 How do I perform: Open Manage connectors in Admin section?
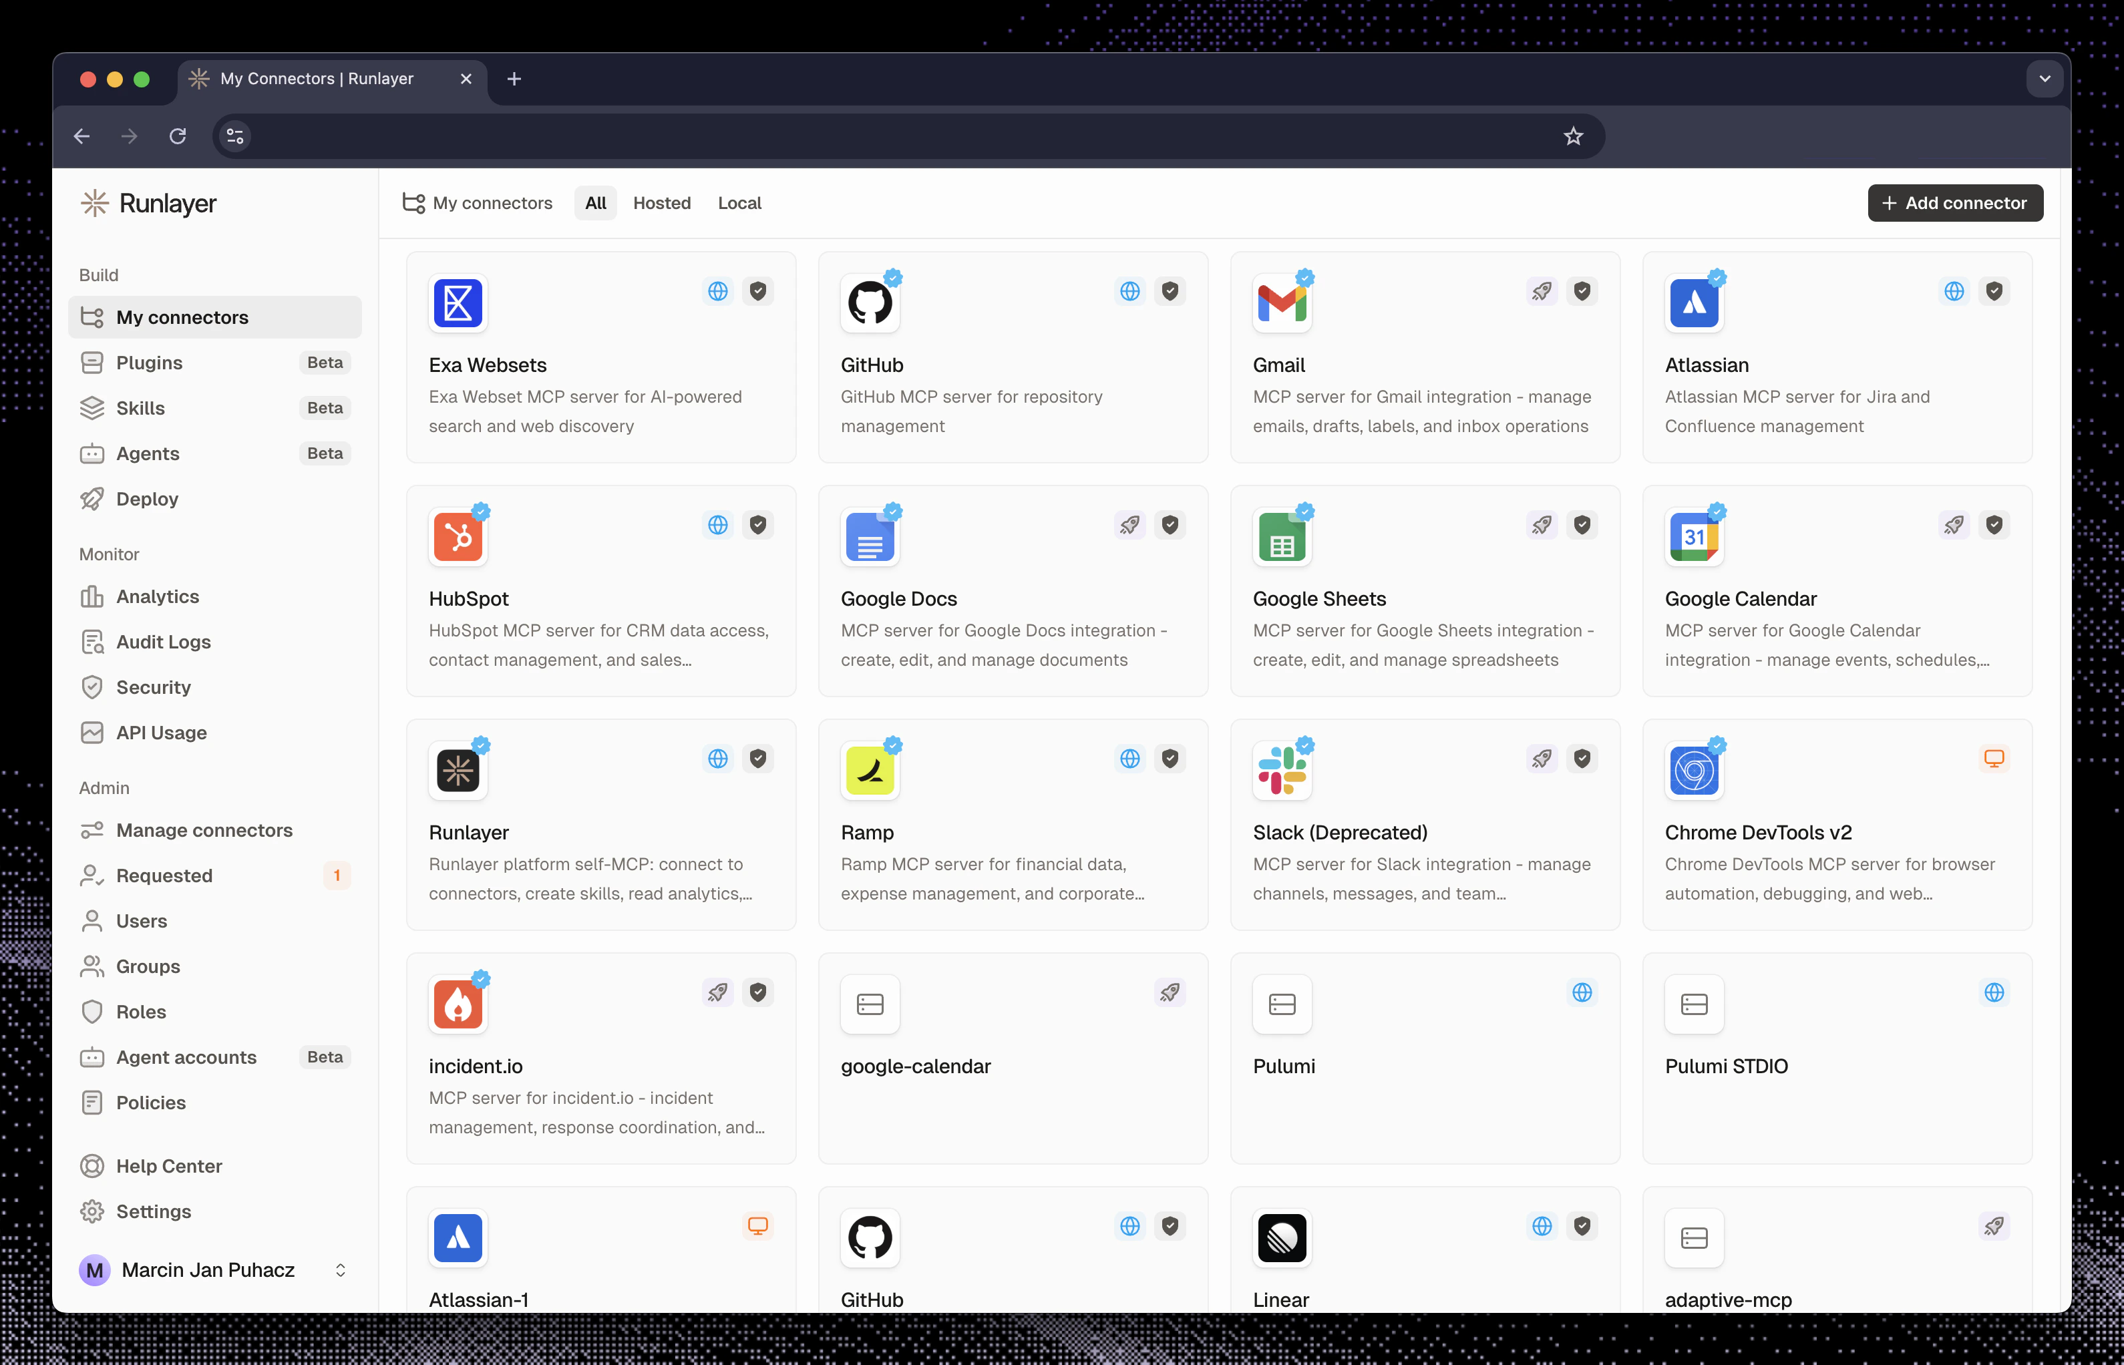point(204,831)
